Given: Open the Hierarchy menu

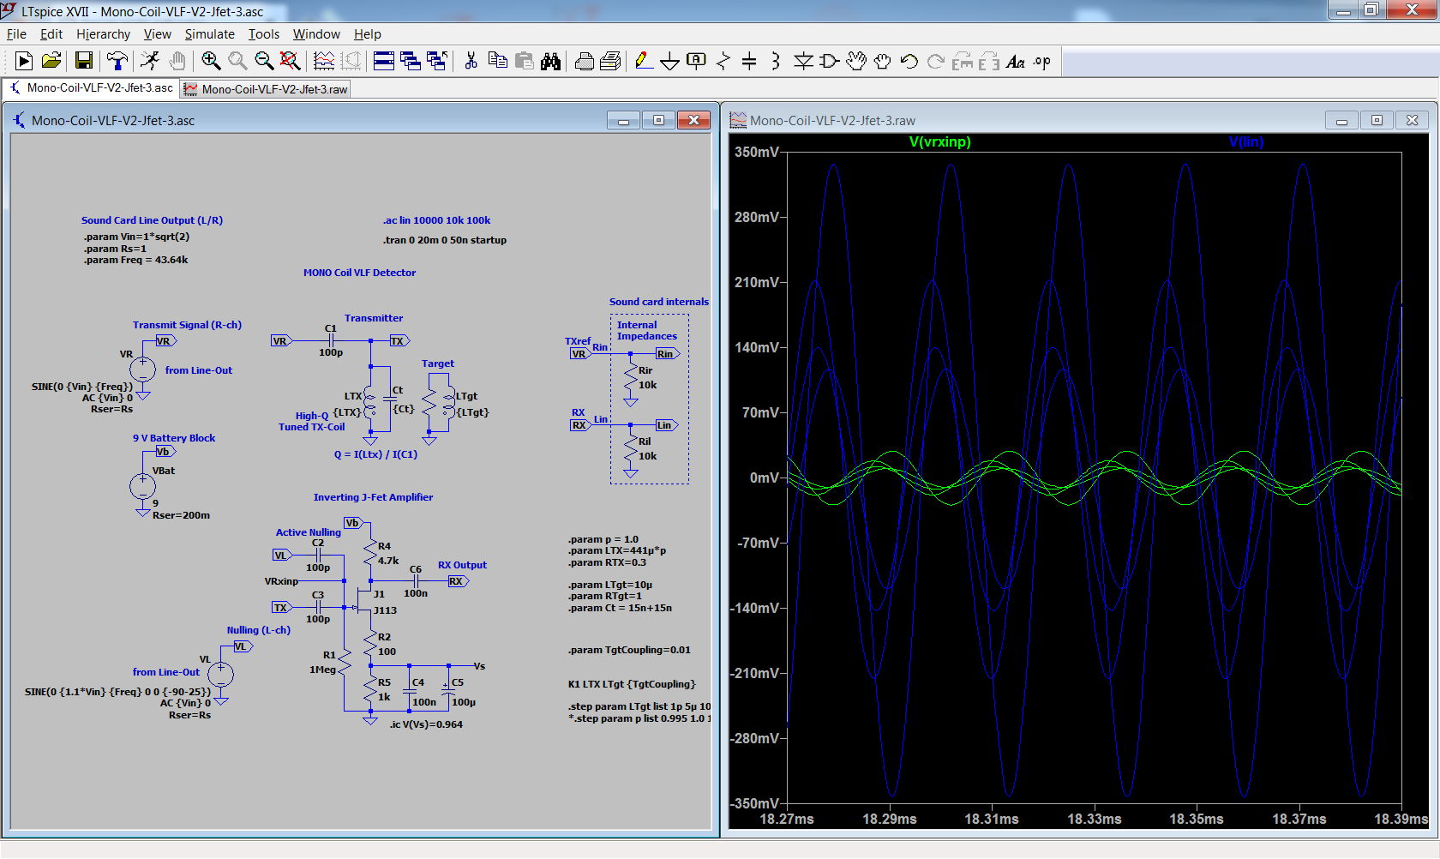Looking at the screenshot, I should point(103,34).
